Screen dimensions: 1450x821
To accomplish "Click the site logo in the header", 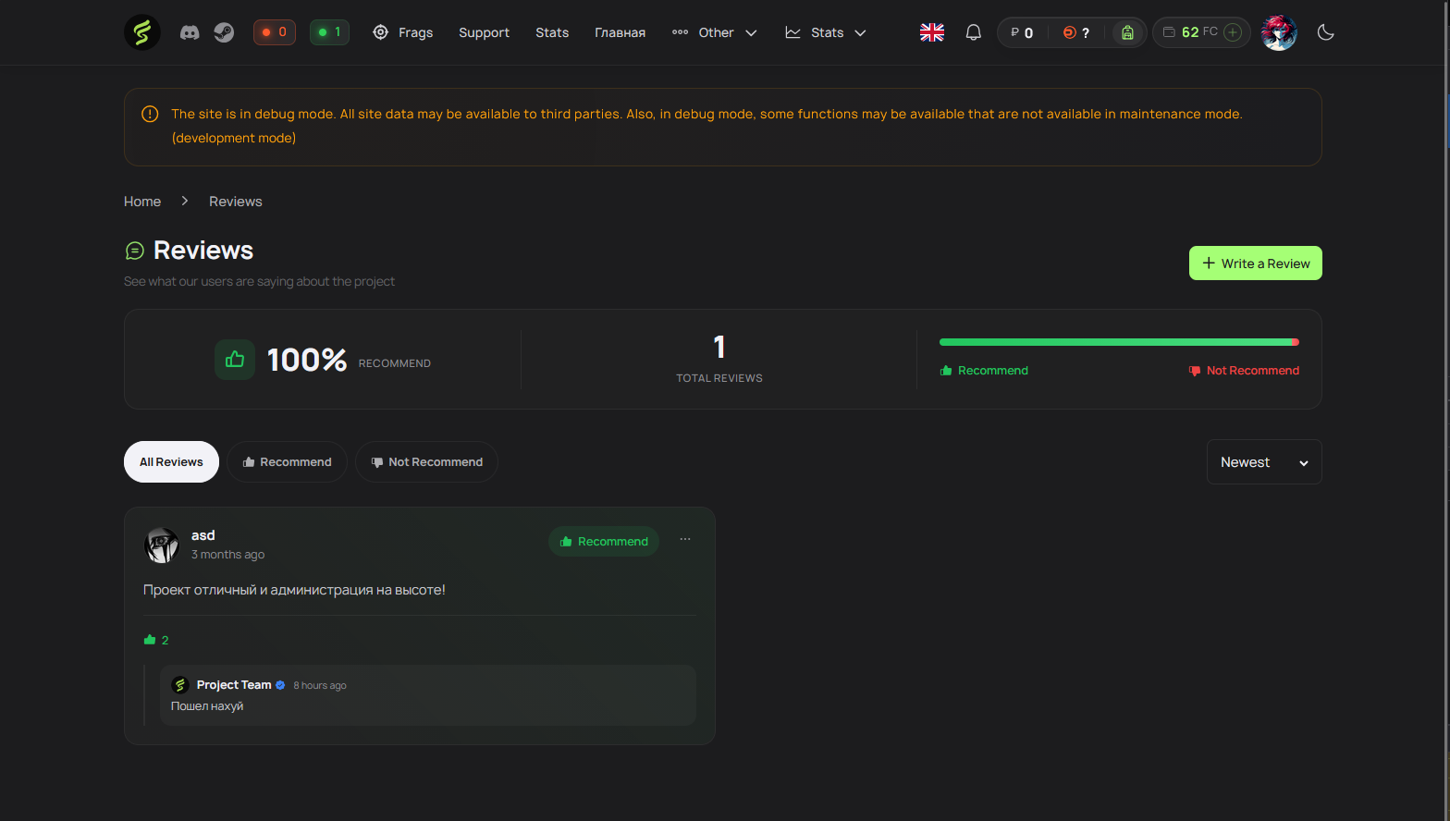I will point(142,32).
